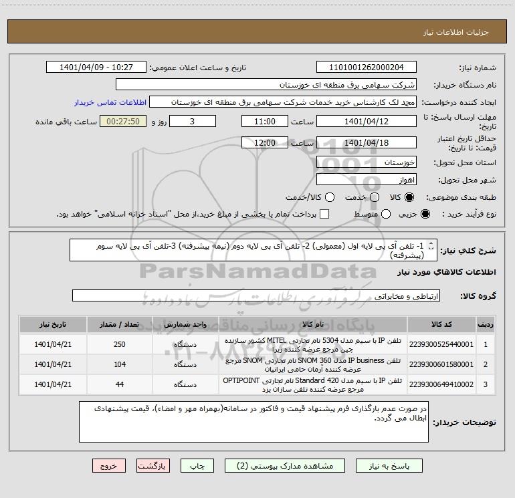
Task: Click need date 1401/04/21 in SNOM row
Action: tap(53, 364)
